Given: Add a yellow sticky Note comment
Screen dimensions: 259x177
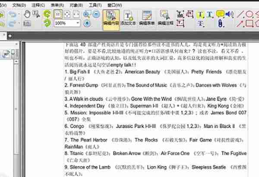Looking at the screenshot, I should tap(220, 14).
